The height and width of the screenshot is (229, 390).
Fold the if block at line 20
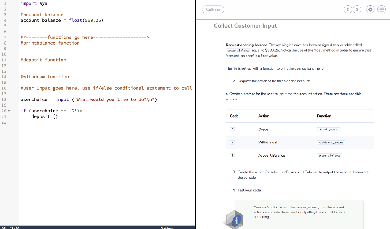(9, 111)
